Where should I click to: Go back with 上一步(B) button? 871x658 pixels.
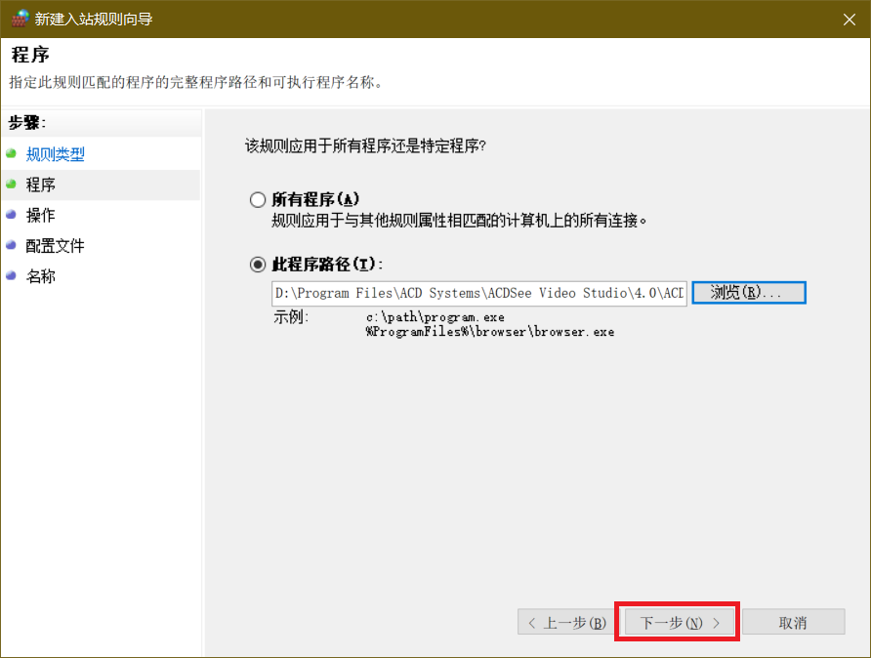pos(566,623)
